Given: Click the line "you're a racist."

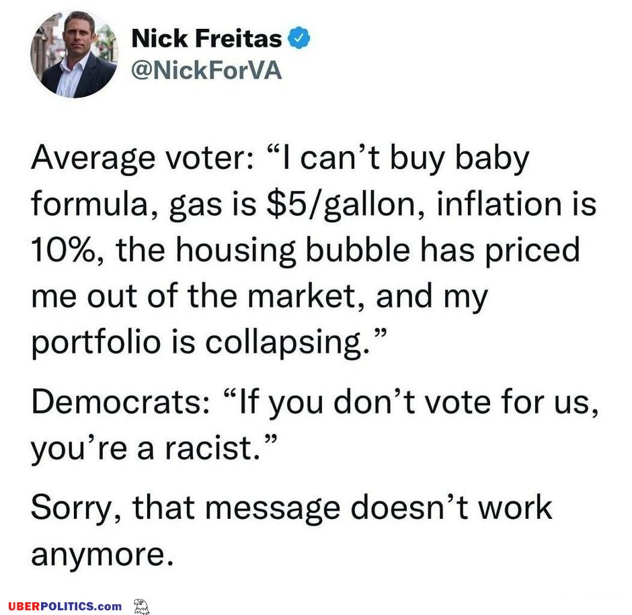Looking at the screenshot, I should click(x=155, y=448).
